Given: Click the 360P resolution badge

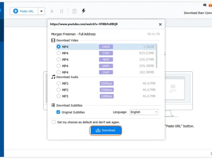Looking at the screenshot, I should pyautogui.click(x=106, y=66).
